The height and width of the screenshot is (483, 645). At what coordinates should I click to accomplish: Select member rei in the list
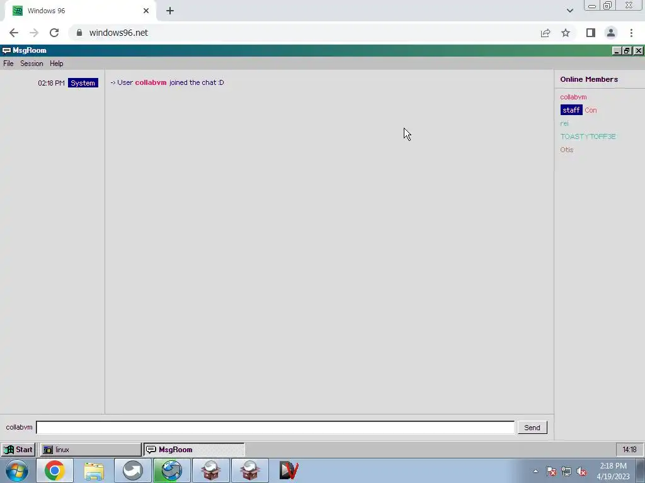(564, 123)
